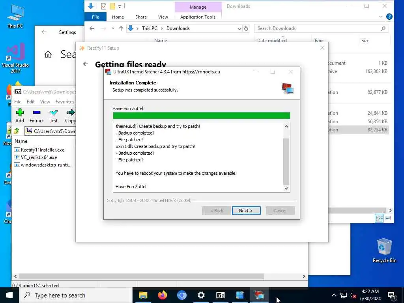
Task: Click the patcher log vertical scrollbar thumb
Action: point(286,161)
